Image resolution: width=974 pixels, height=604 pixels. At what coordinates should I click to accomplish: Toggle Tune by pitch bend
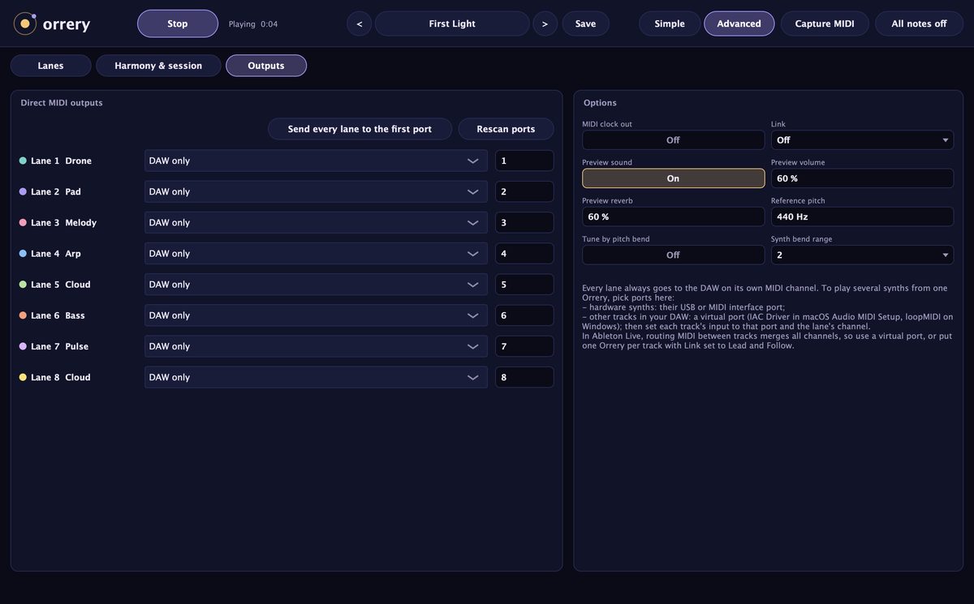(x=673, y=255)
